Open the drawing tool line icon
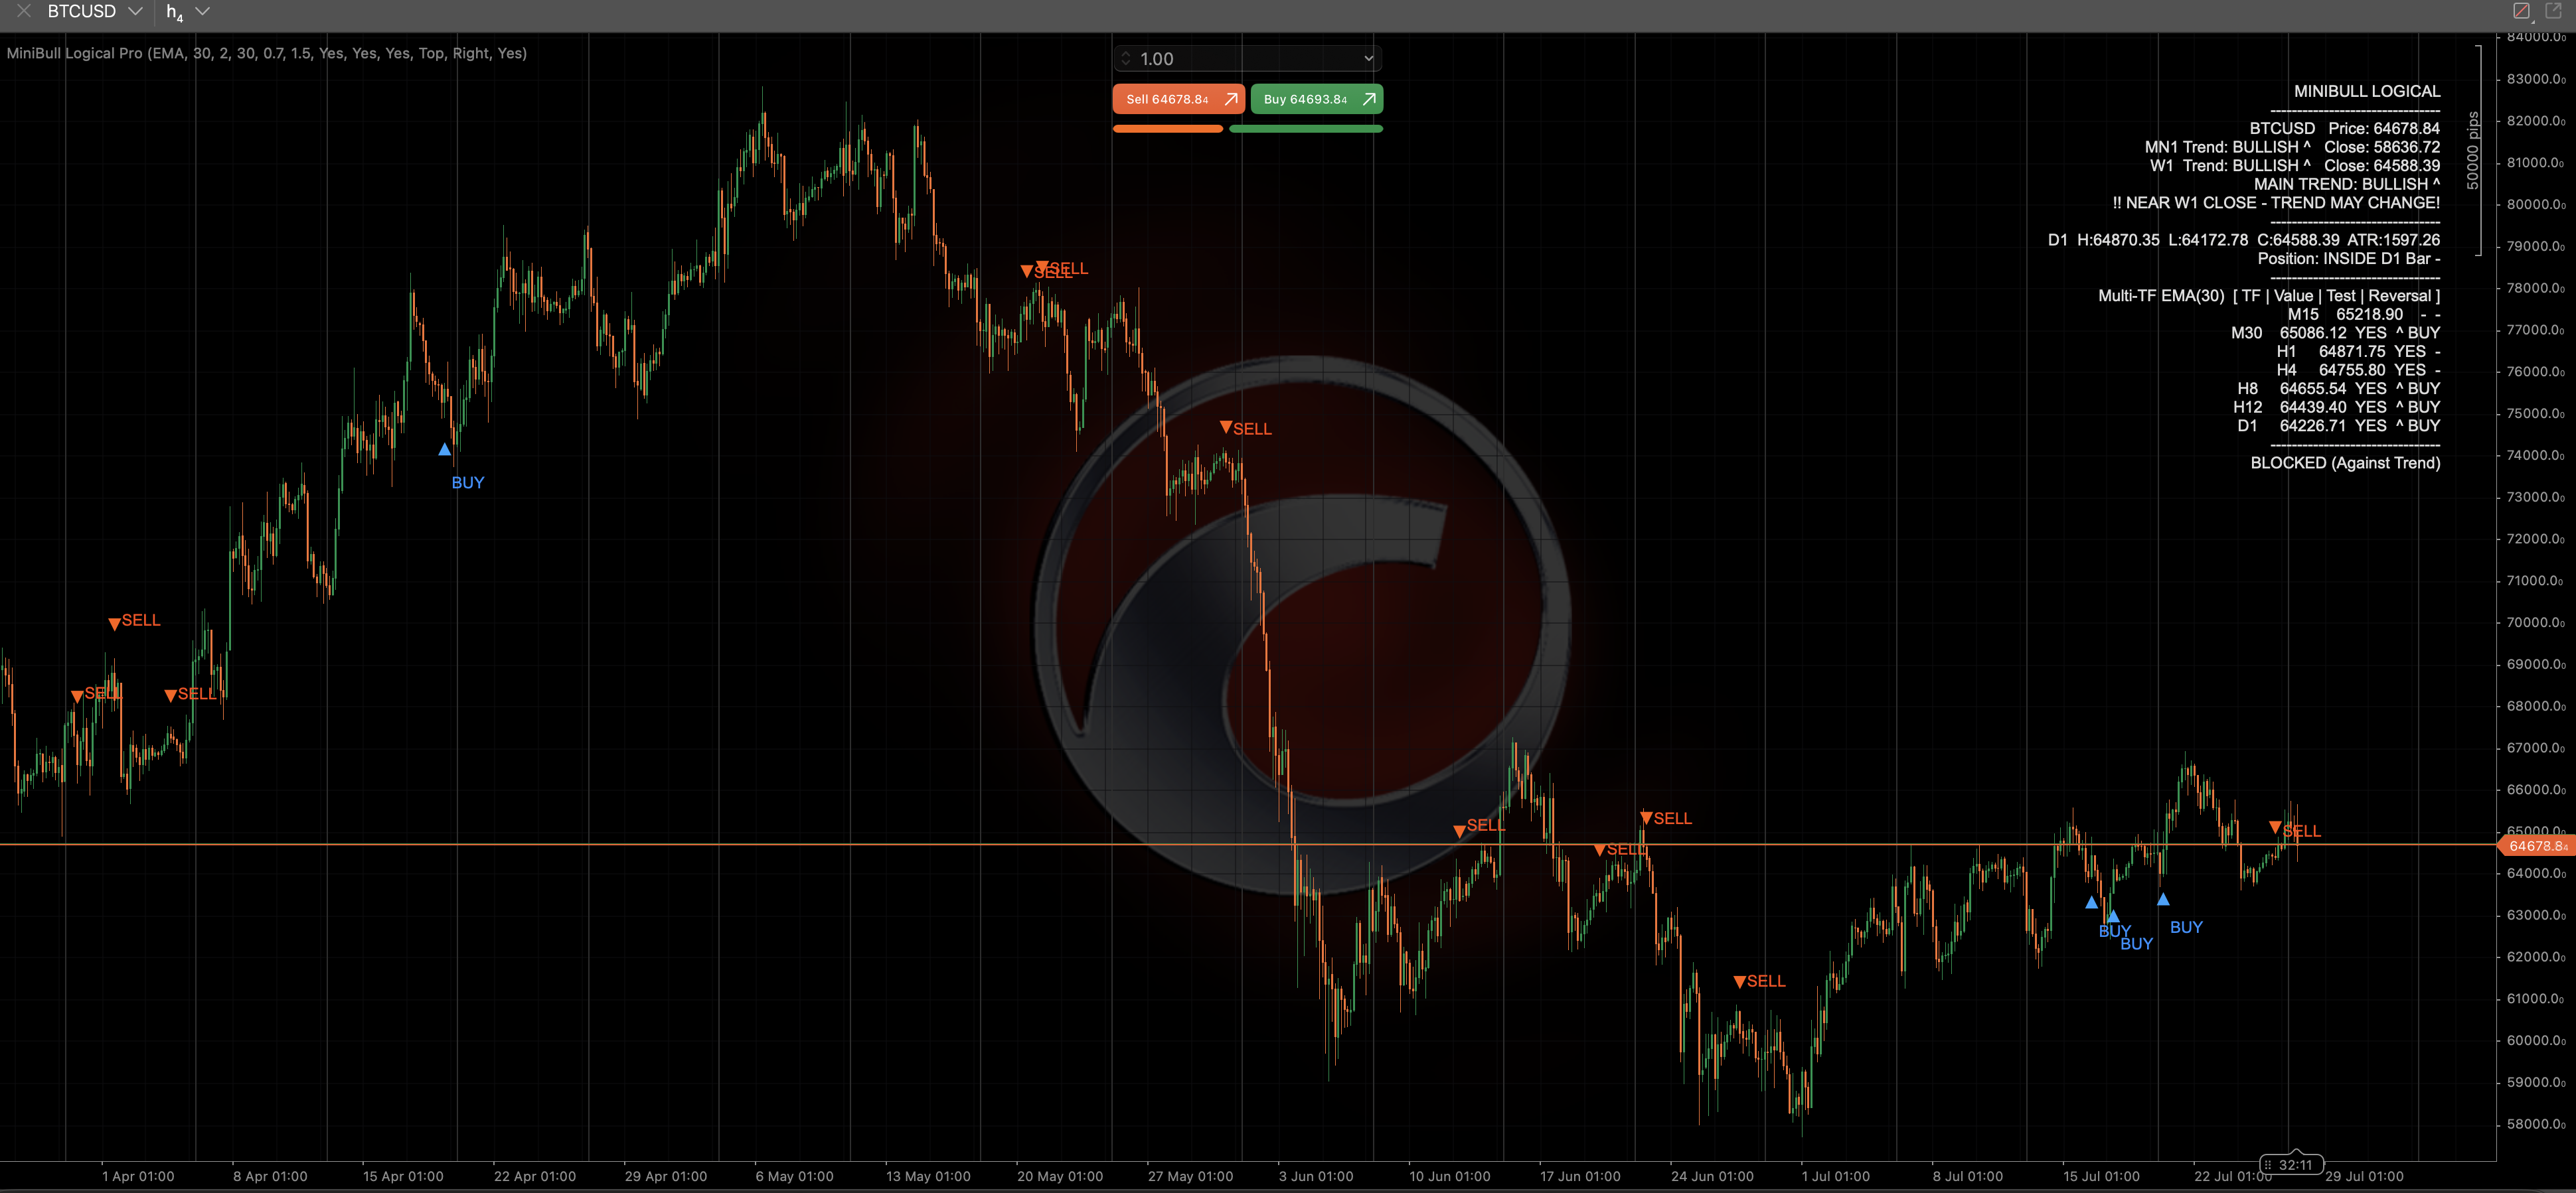 2521,11
